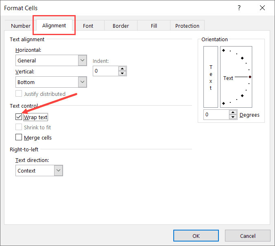Open the Vertical alignment dropdown
The height and width of the screenshot is (246, 275).
click(83, 82)
